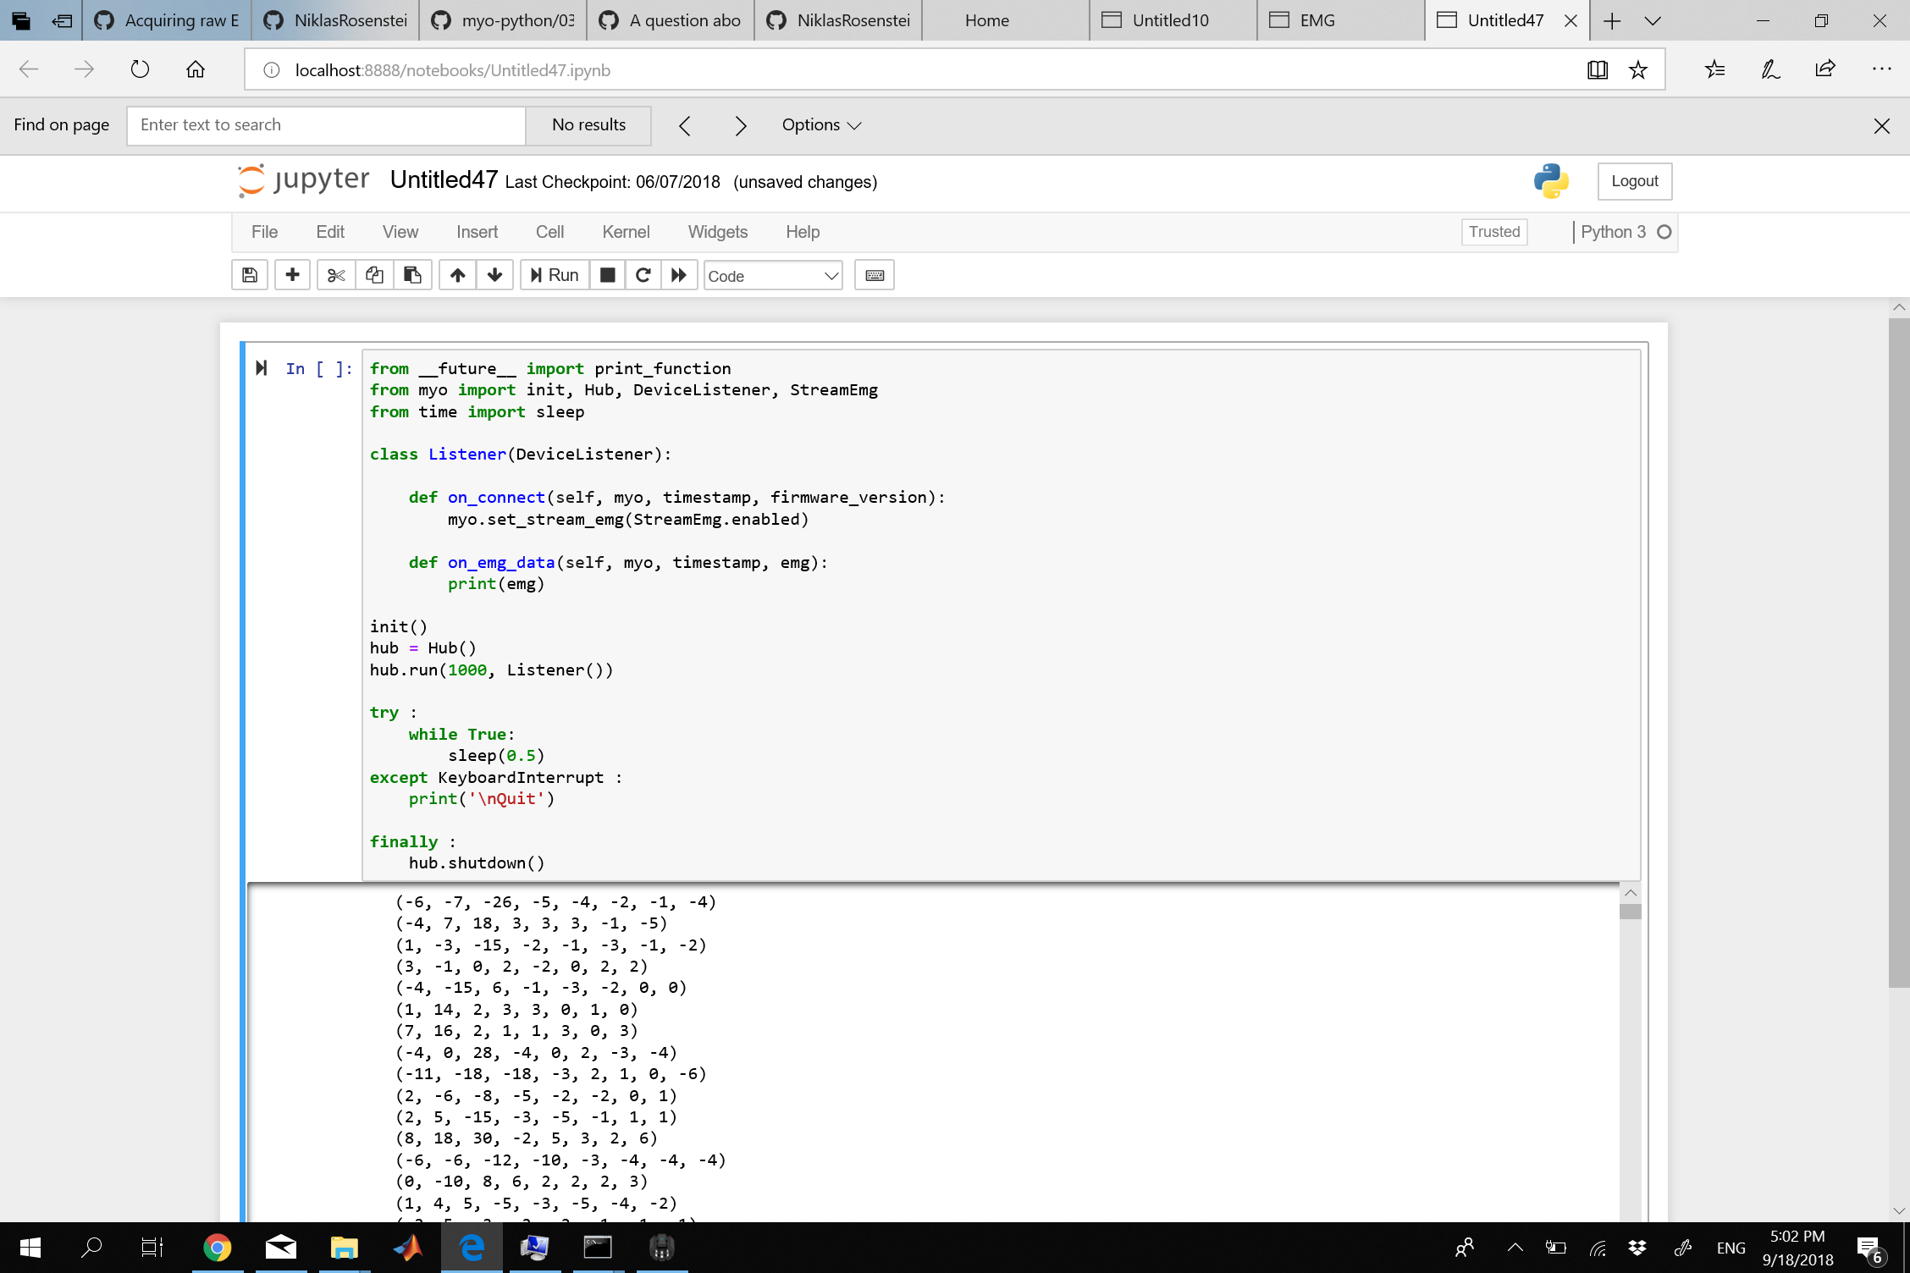Click the Logout button
Screen dimensions: 1910x1273
coord(1634,180)
